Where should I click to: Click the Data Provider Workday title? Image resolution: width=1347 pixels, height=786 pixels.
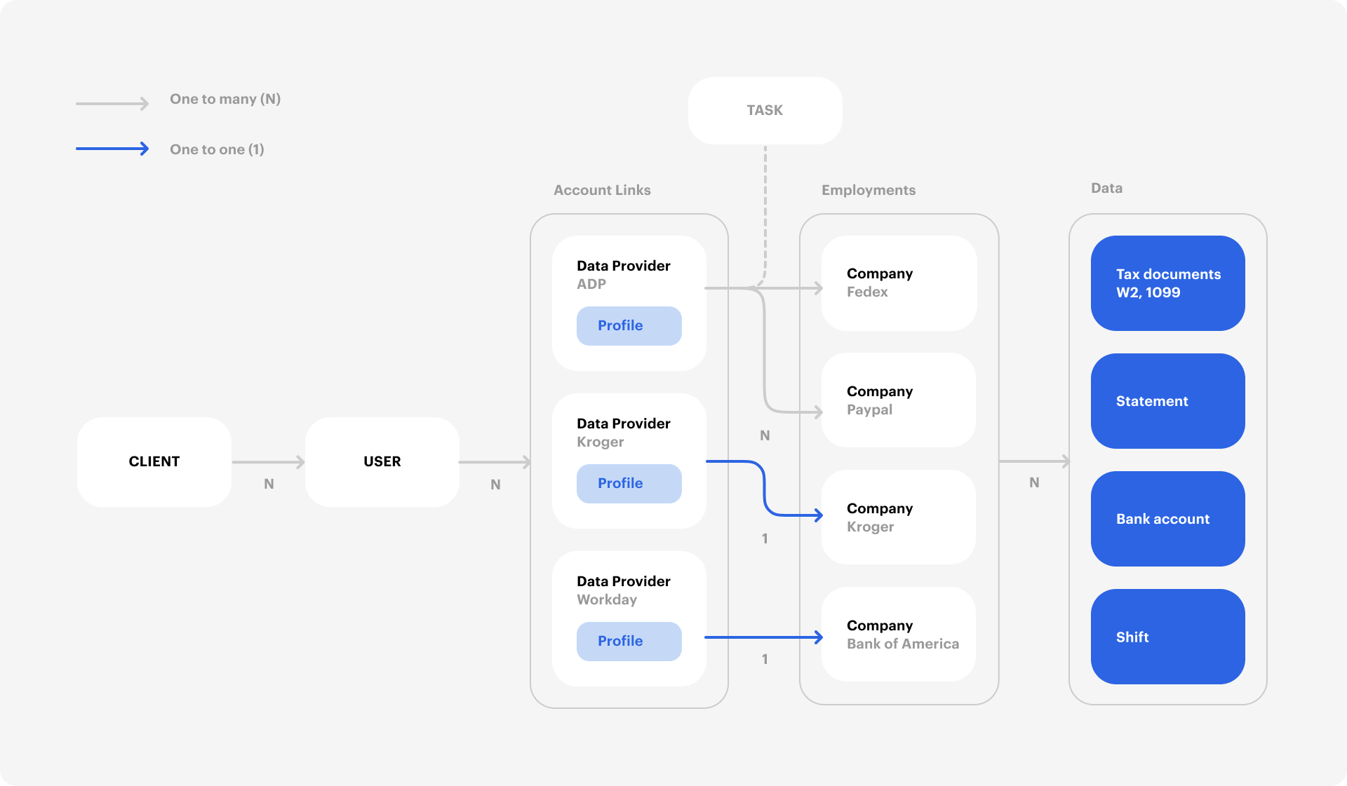[x=623, y=581]
